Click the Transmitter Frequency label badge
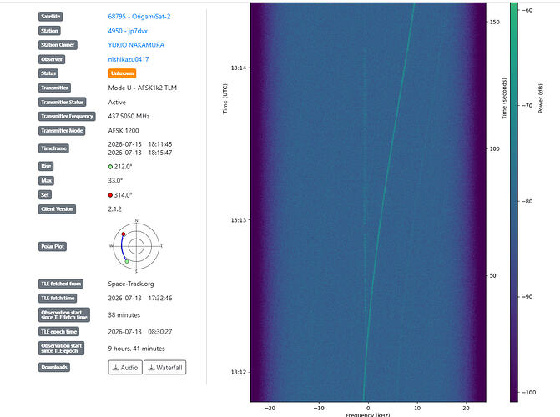The width and height of the screenshot is (560, 417). click(67, 117)
